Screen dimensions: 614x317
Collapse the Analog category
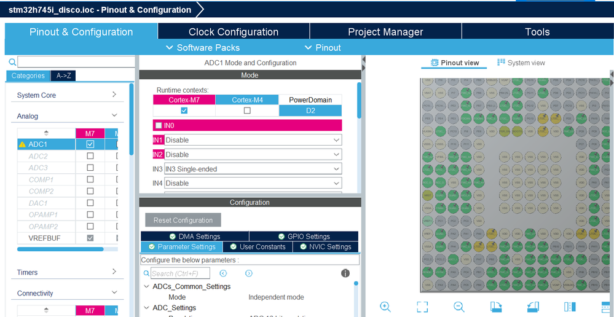coord(114,115)
